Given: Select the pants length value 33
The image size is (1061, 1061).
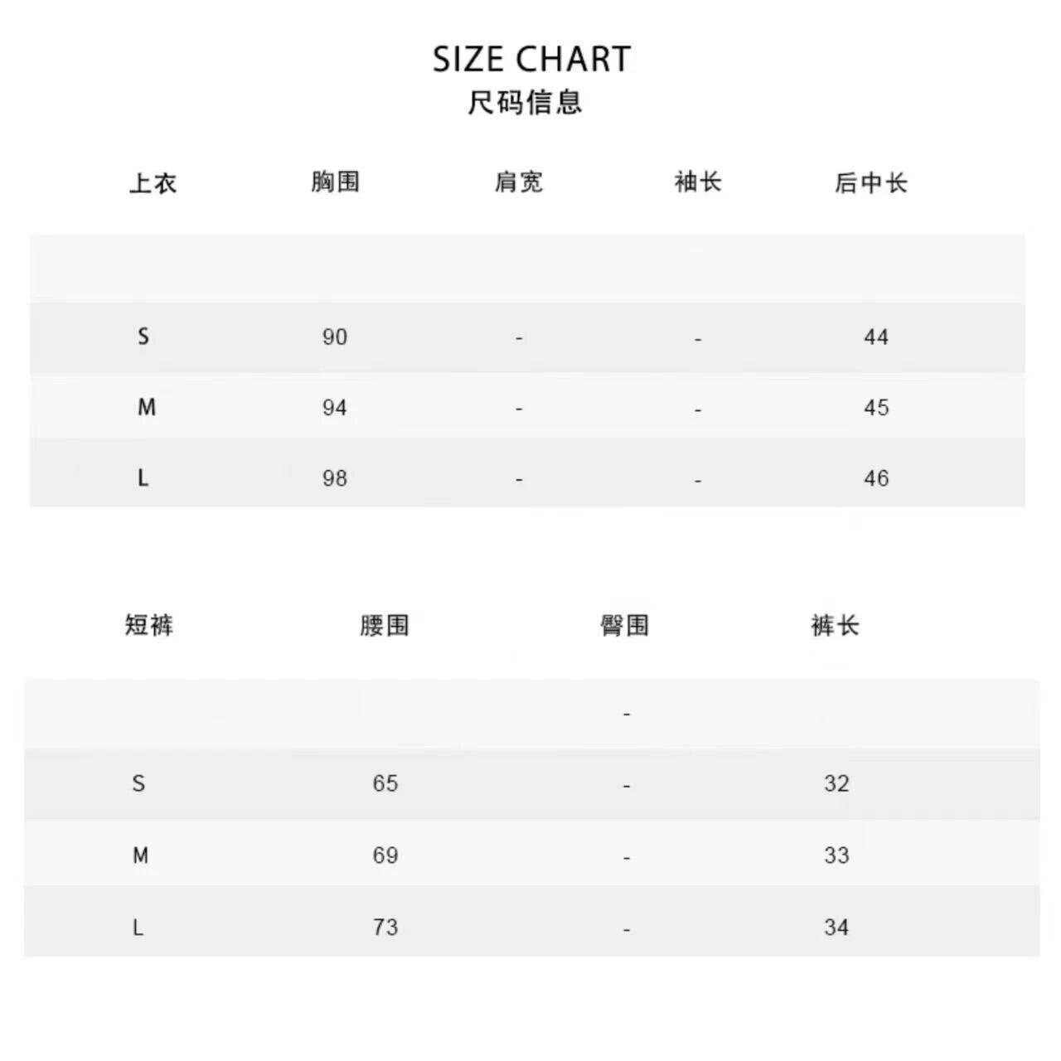Looking at the screenshot, I should pos(836,855).
